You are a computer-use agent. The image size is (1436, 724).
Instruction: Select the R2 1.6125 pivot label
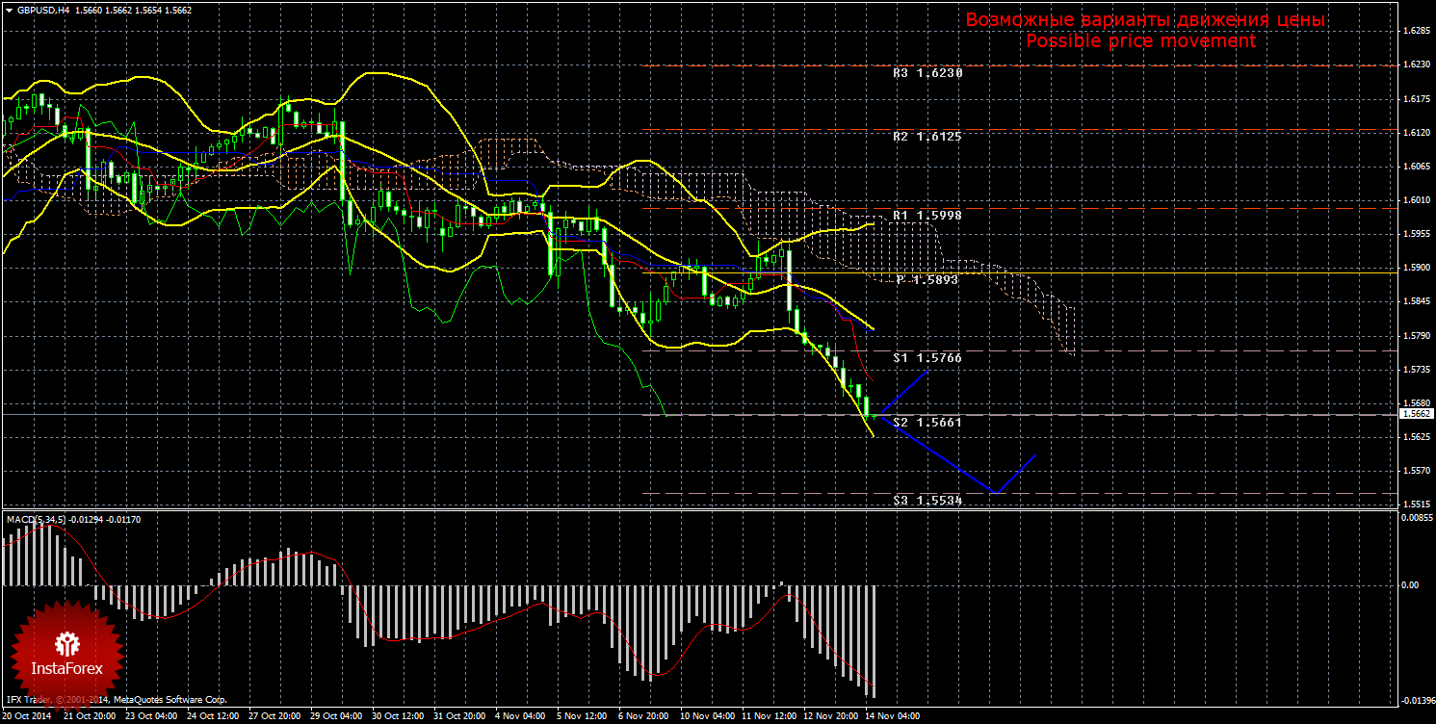point(927,137)
